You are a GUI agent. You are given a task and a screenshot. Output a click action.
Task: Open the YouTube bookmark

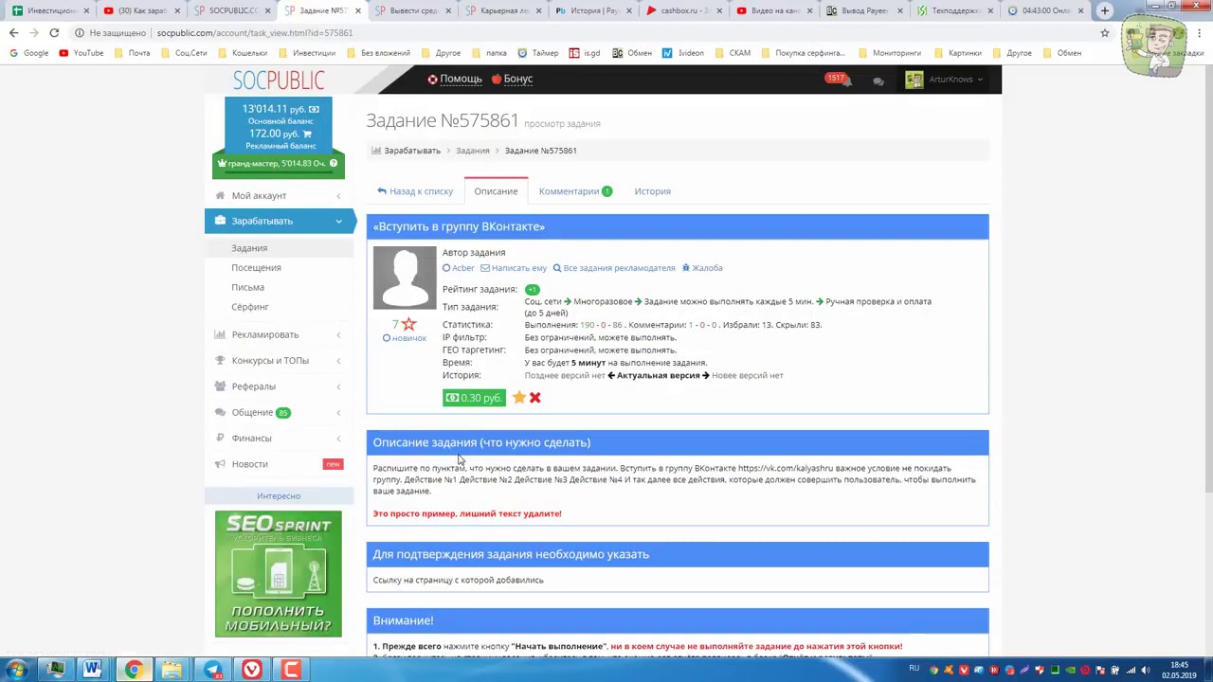click(x=81, y=53)
